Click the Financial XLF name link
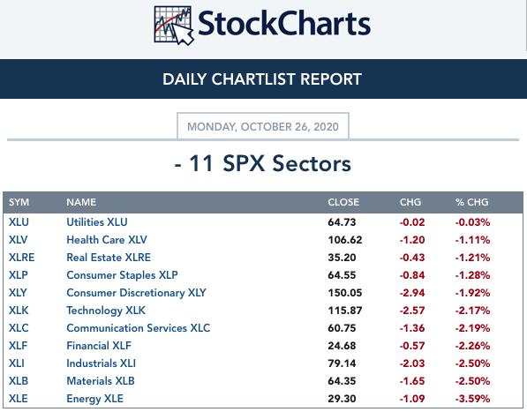Viewport: 527px width, 412px height. [99, 346]
